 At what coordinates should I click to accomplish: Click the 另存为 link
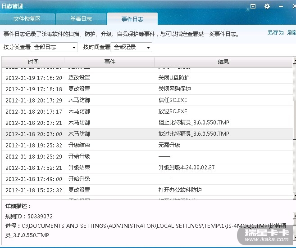pyautogui.click(x=275, y=33)
